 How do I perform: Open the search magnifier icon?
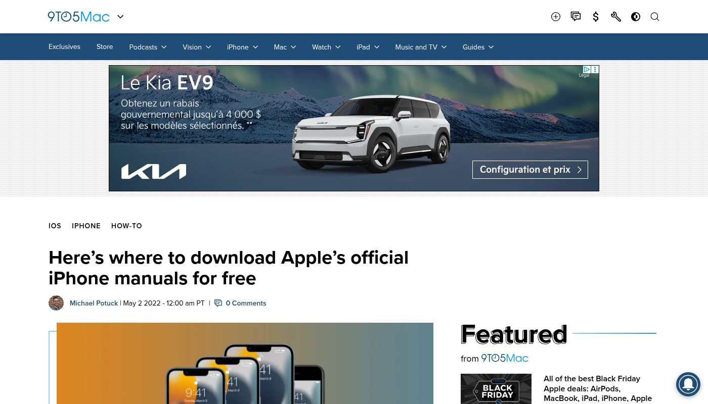(x=655, y=17)
